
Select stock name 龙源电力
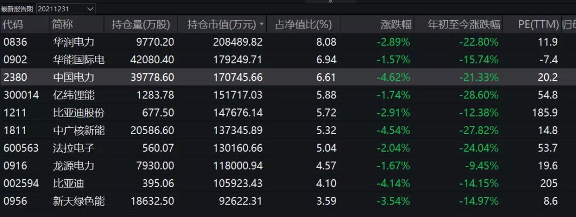pyautogui.click(x=74, y=166)
